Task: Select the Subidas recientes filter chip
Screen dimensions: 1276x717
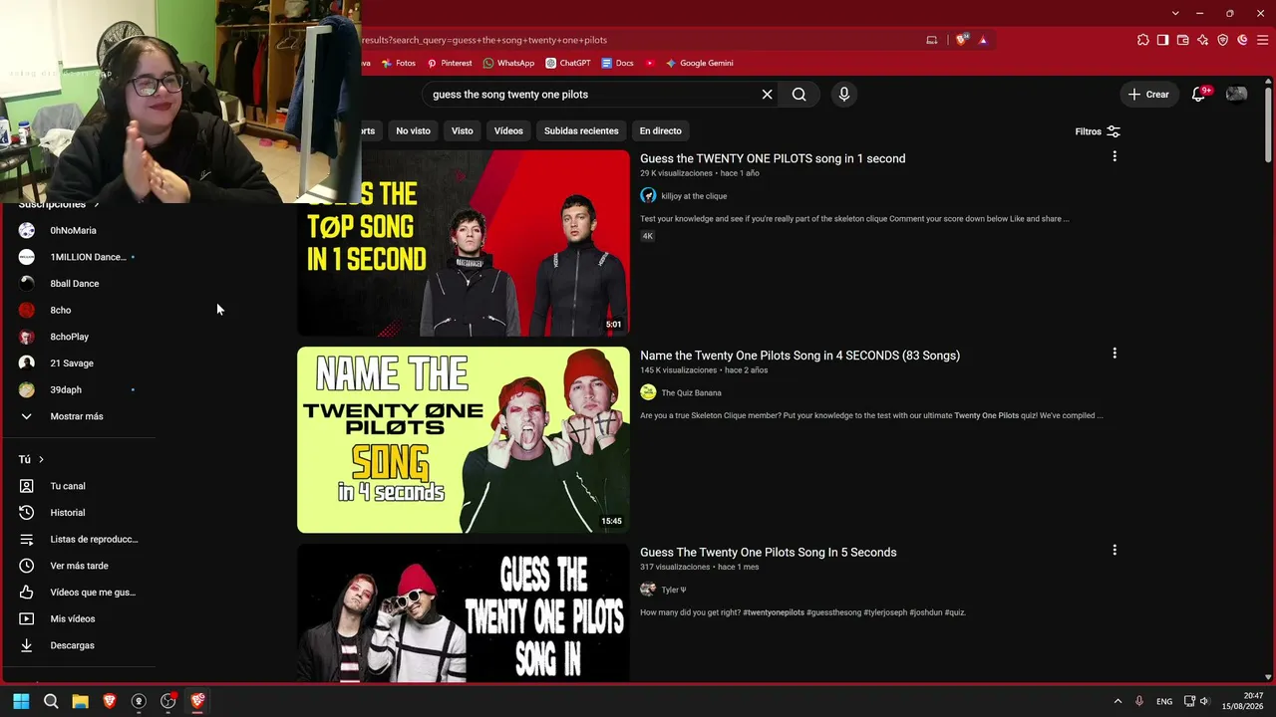Action: (x=581, y=131)
